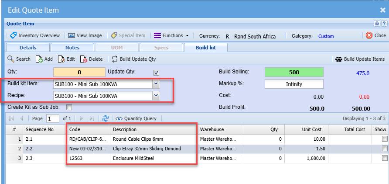The image size is (389, 184).
Task: Go to the previous page arrow
Action: 21,118
